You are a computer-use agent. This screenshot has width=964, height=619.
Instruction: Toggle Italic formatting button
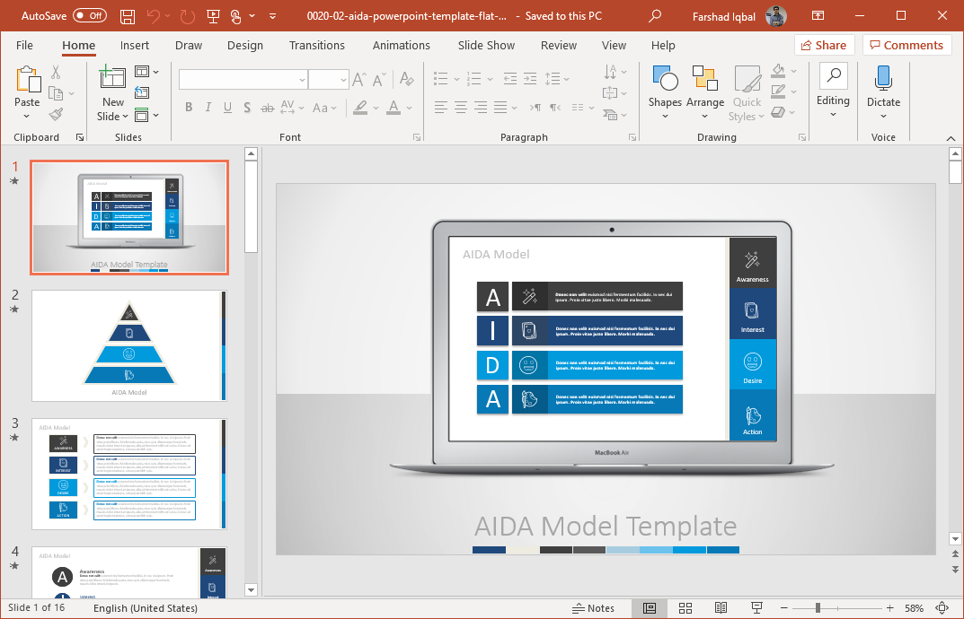click(x=208, y=108)
